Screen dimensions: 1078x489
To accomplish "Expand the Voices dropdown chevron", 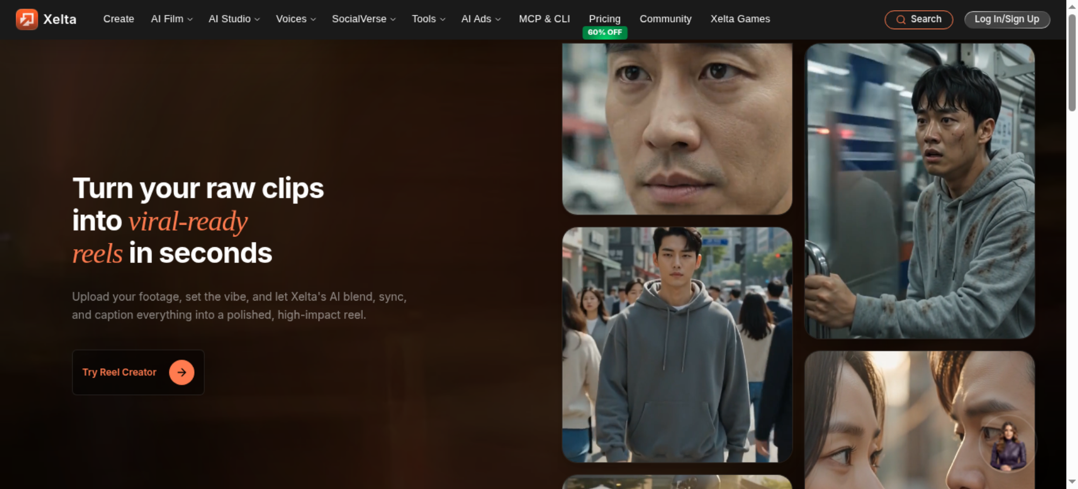I will click(x=313, y=19).
